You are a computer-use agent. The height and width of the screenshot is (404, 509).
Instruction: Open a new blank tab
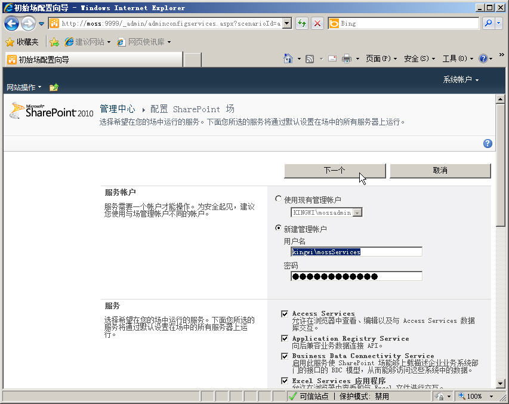193,60
